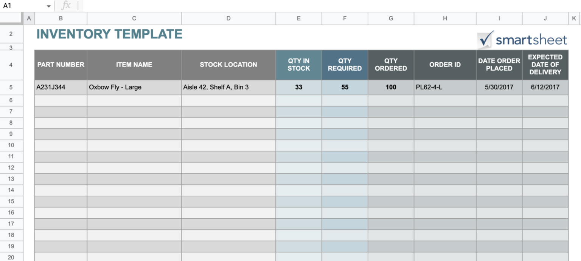581x261 pixels.
Task: Select column header E
Action: tap(298, 18)
